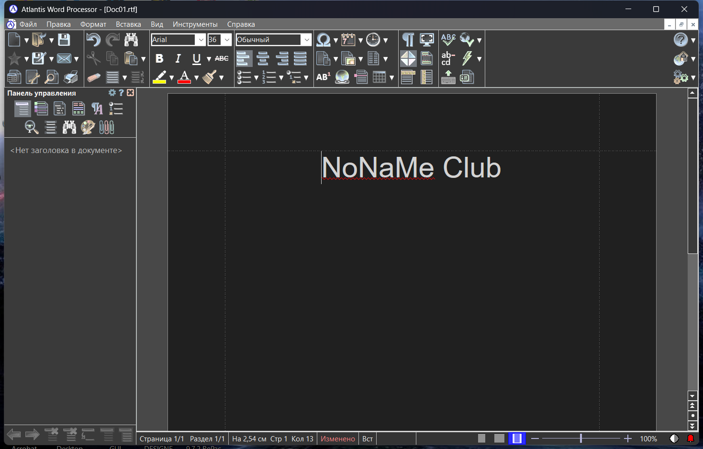The height and width of the screenshot is (449, 703).
Task: Click the format painter brush icon
Action: (209, 77)
